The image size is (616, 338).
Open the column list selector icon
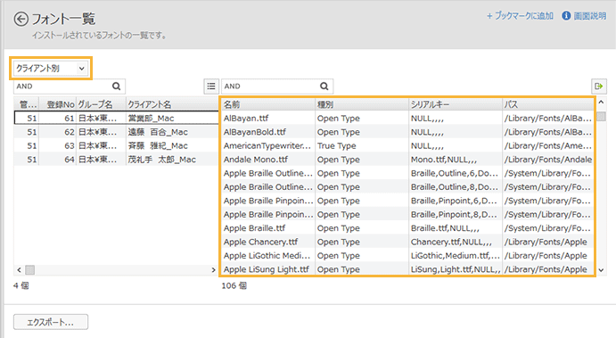pos(211,87)
